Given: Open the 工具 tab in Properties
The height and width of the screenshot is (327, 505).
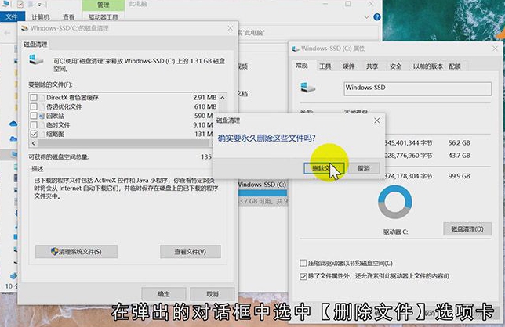Looking at the screenshot, I should pyautogui.click(x=325, y=66).
